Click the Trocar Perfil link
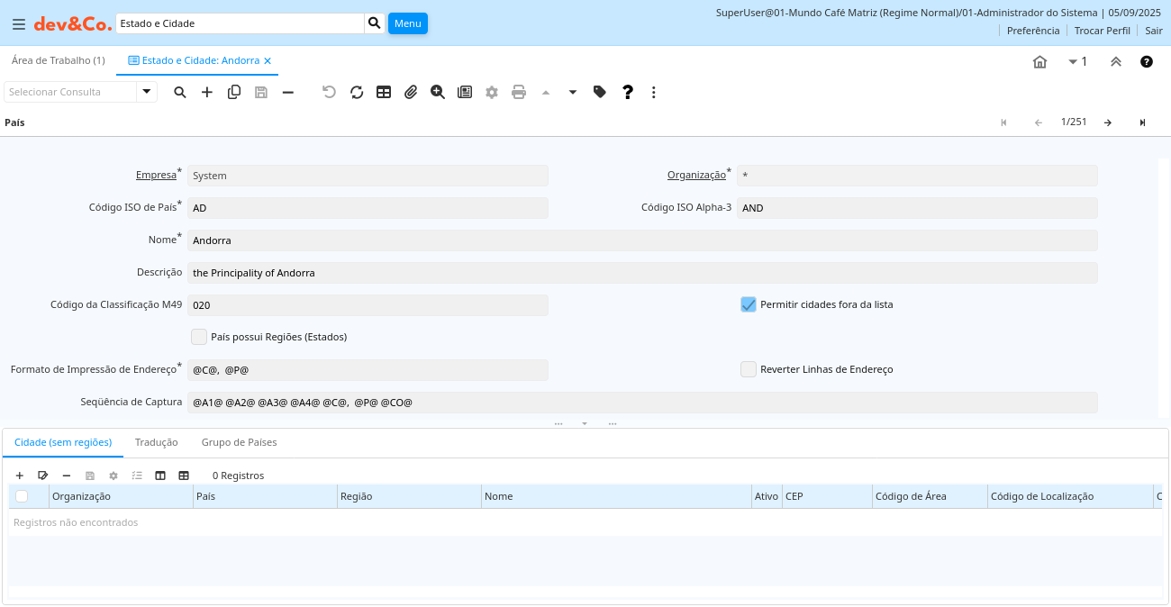The width and height of the screenshot is (1171, 607). click(1102, 31)
